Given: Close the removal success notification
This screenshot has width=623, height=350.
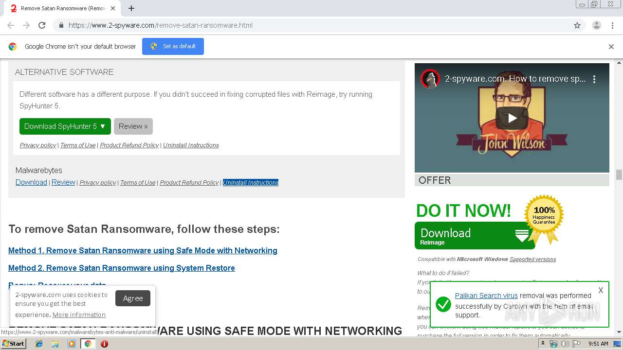Looking at the screenshot, I should click(x=601, y=290).
